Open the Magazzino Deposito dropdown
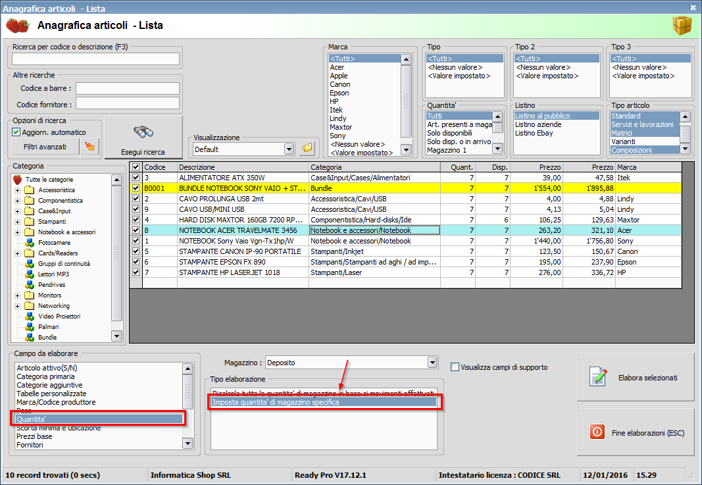Screen dimensions: 702x485 pyautogui.click(x=432, y=363)
